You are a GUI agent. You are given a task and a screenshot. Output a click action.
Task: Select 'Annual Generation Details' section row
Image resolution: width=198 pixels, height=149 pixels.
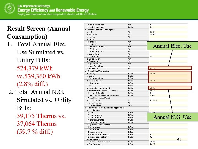[x=136, y=98]
